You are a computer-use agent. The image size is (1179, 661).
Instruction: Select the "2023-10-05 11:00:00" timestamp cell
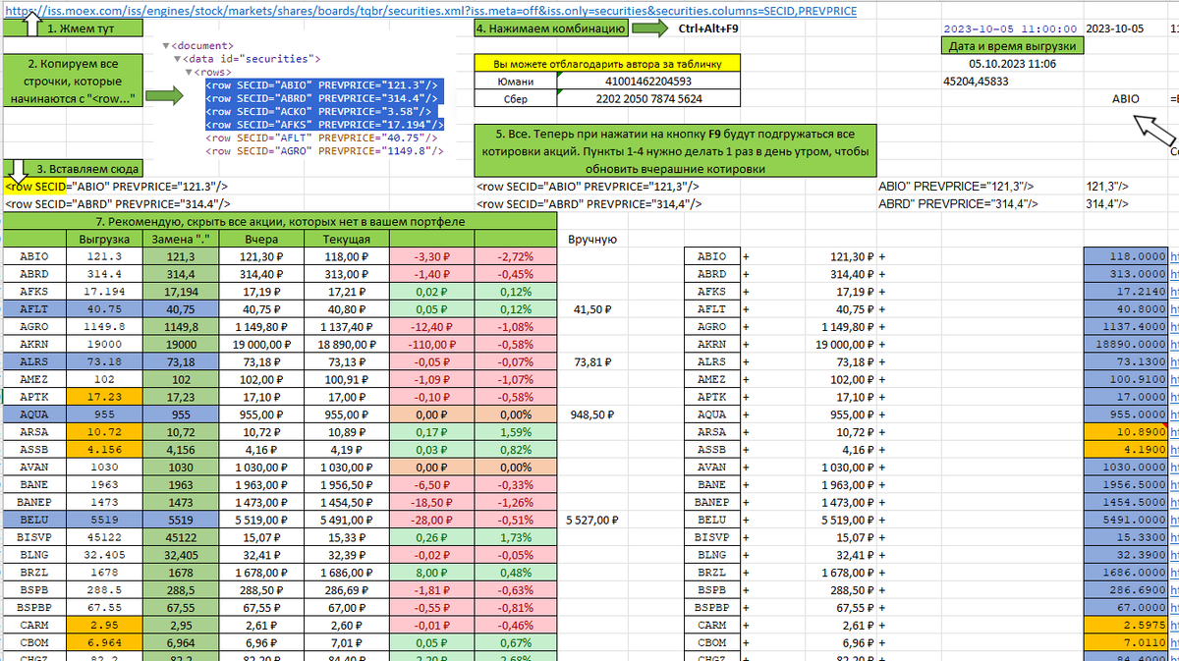1010,29
